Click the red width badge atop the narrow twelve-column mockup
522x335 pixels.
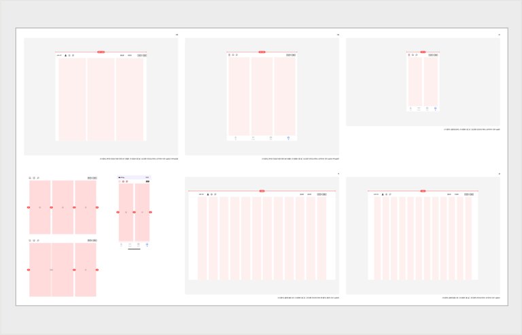tap(423, 191)
